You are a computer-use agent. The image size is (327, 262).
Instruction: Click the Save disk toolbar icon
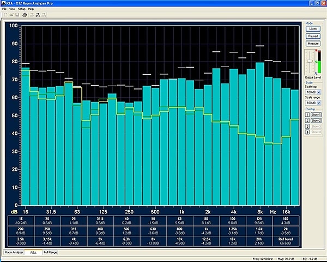17,15
